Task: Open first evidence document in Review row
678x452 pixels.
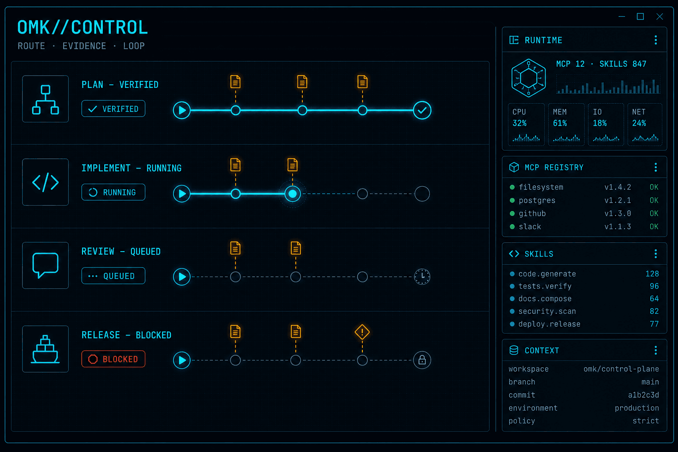Action: coord(236,248)
